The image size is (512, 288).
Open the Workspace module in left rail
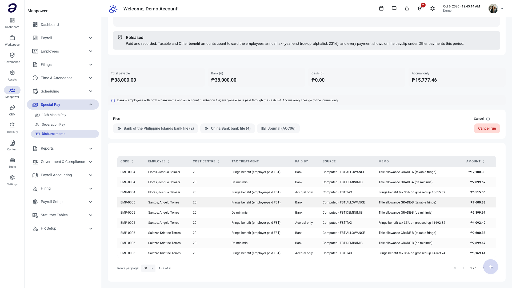tap(12, 41)
